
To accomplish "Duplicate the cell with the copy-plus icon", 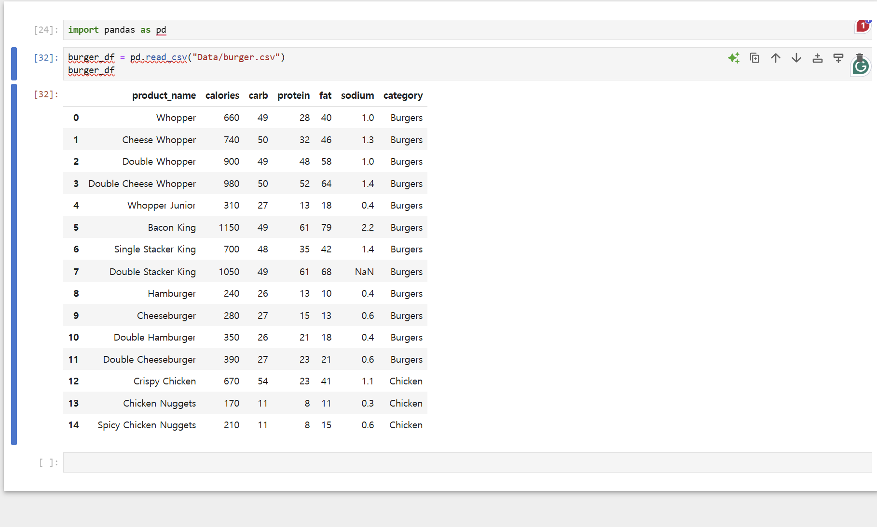I will [755, 58].
